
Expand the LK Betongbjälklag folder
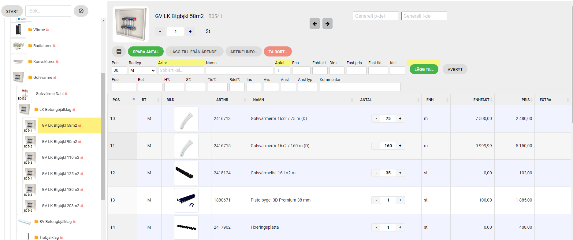[55, 110]
